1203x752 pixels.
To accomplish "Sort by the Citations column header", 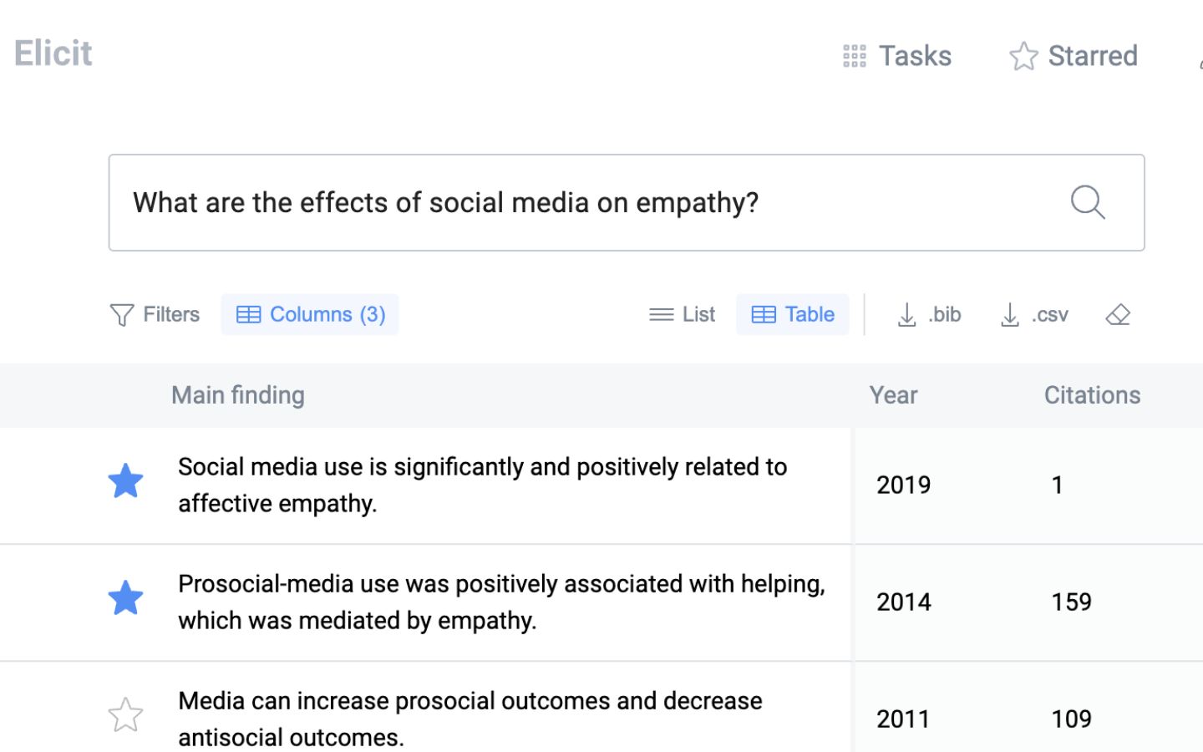I will (x=1091, y=395).
